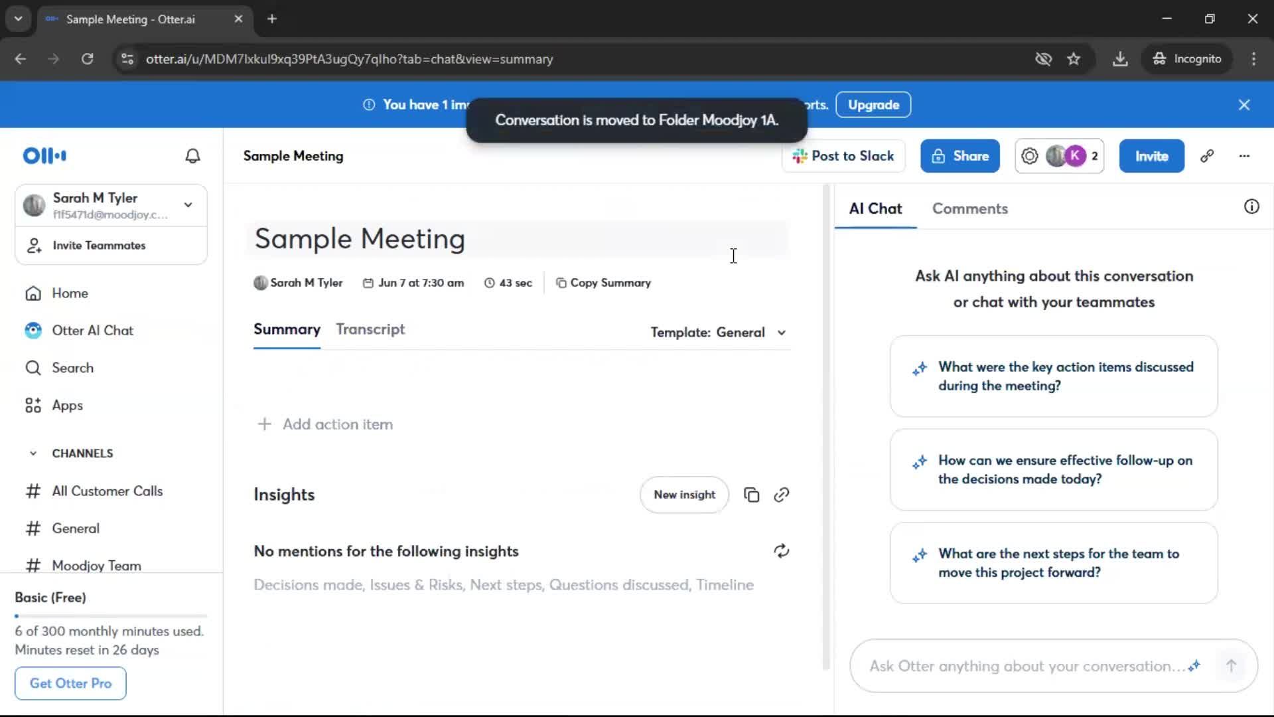Click the Otter logo in the sidebar
The image size is (1274, 717).
coord(44,155)
